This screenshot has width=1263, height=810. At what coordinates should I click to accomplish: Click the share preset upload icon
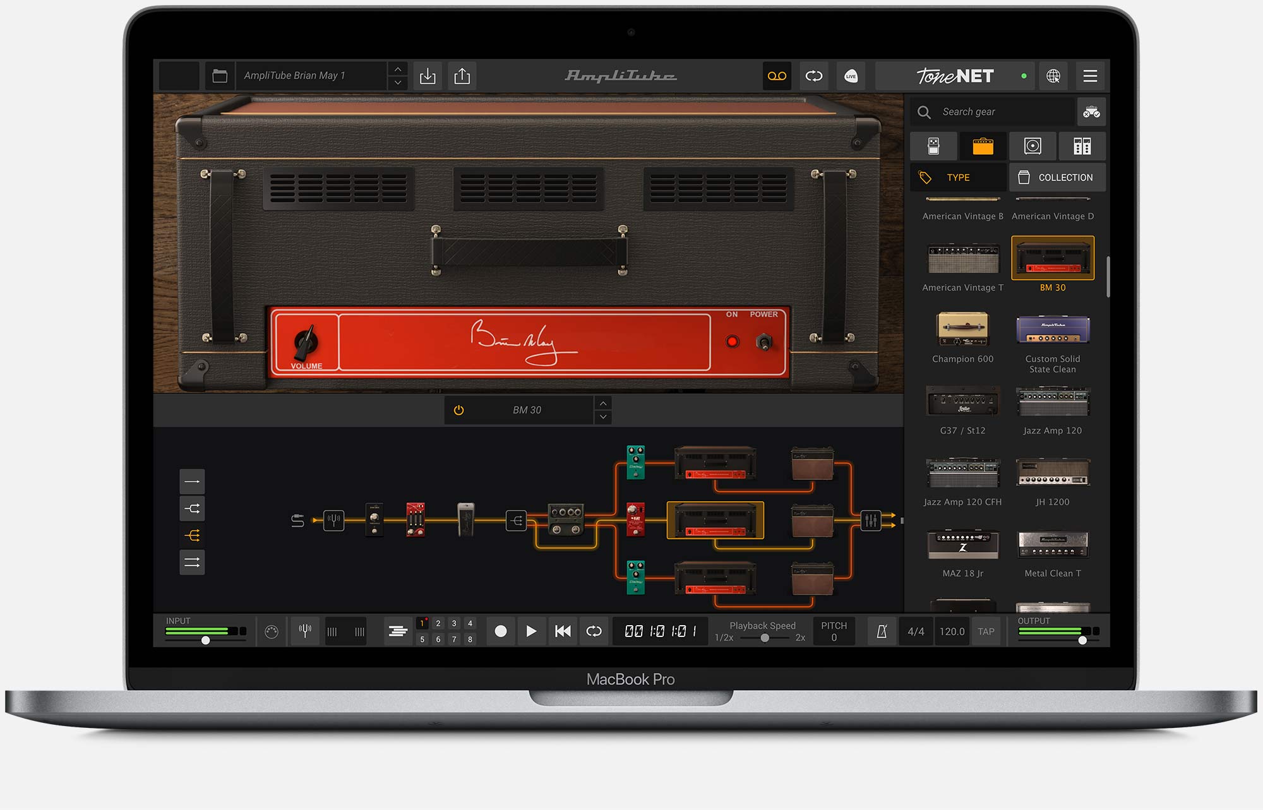[462, 76]
